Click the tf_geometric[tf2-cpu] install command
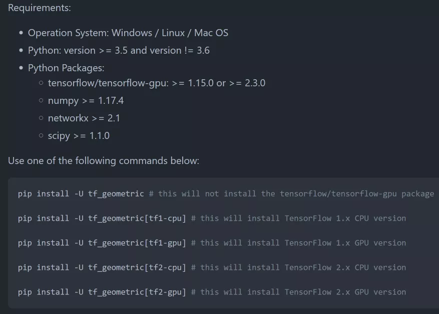The image size is (439, 314). point(102,267)
